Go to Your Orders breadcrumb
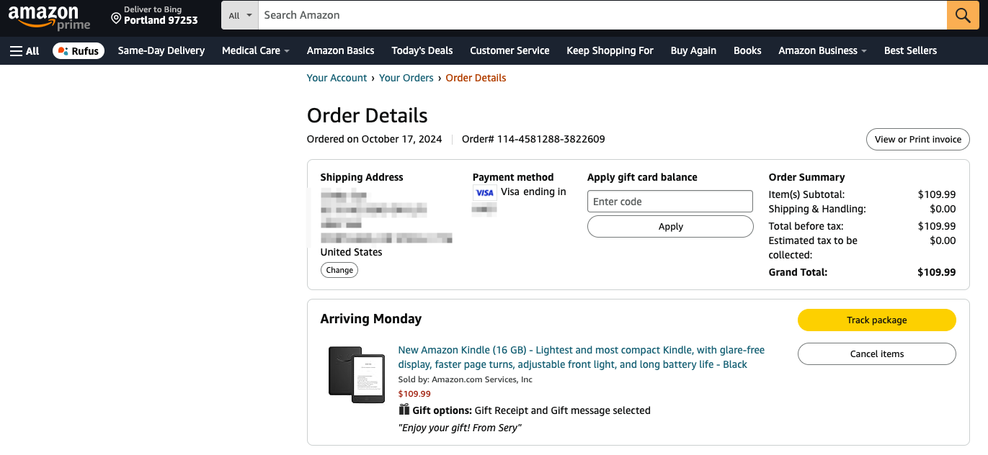988x455 pixels. coord(406,78)
